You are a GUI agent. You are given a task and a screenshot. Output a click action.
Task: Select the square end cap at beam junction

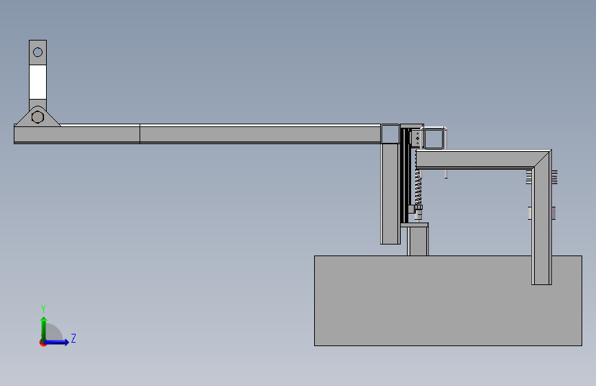[x=390, y=134]
